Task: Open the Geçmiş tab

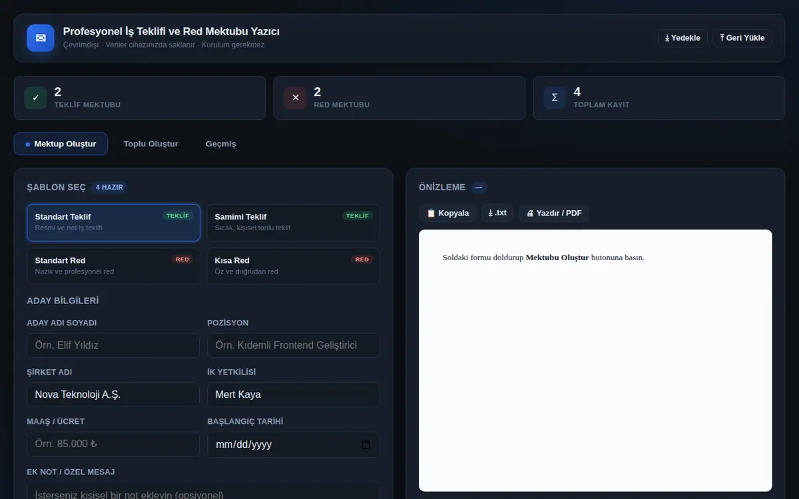Action: (220, 144)
